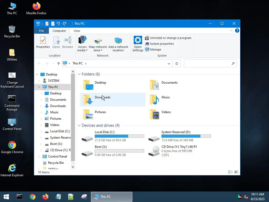Select Downloads in the navigation pane
The width and height of the screenshot is (269, 202).
(x=58, y=106)
